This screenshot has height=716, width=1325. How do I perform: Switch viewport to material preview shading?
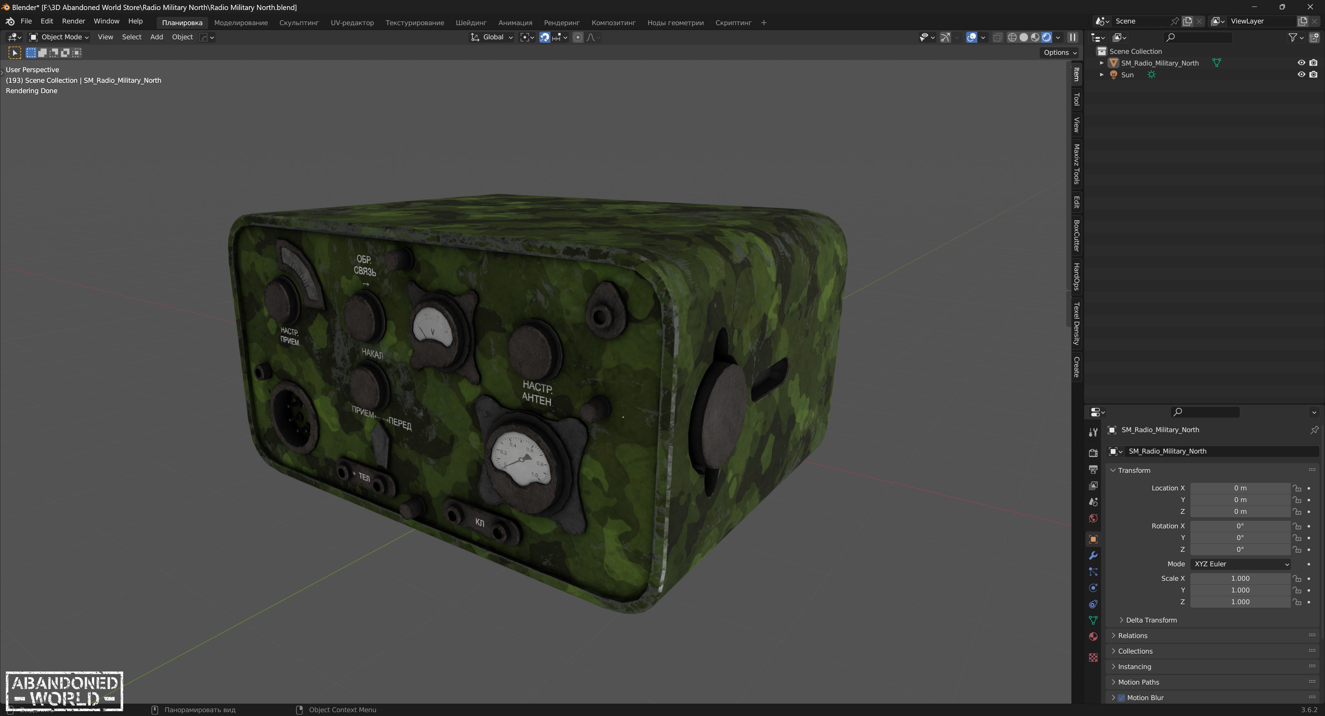(x=1035, y=37)
